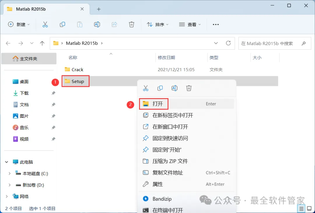Expand 本地磁盘 (C:) tree node
Viewport: 315px width, 213px height.
coord(9,173)
